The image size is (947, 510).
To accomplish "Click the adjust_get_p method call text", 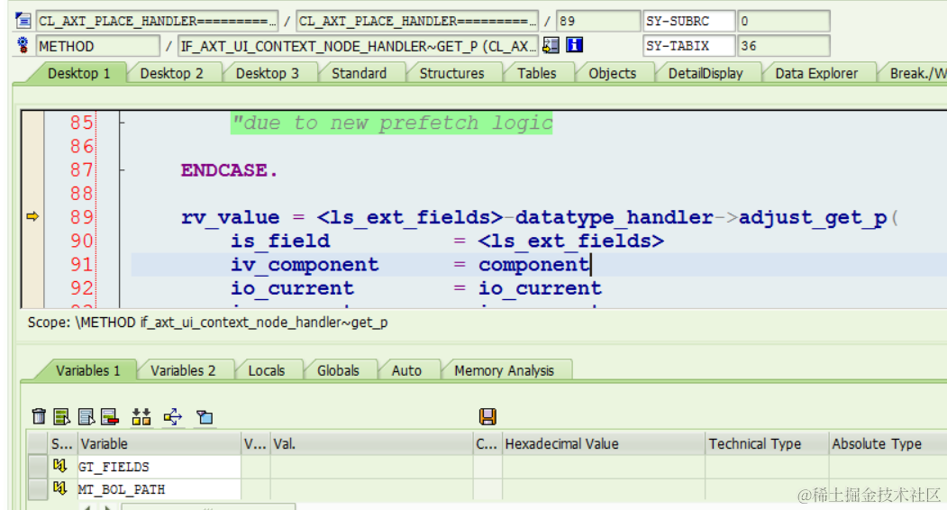I will coord(813,217).
